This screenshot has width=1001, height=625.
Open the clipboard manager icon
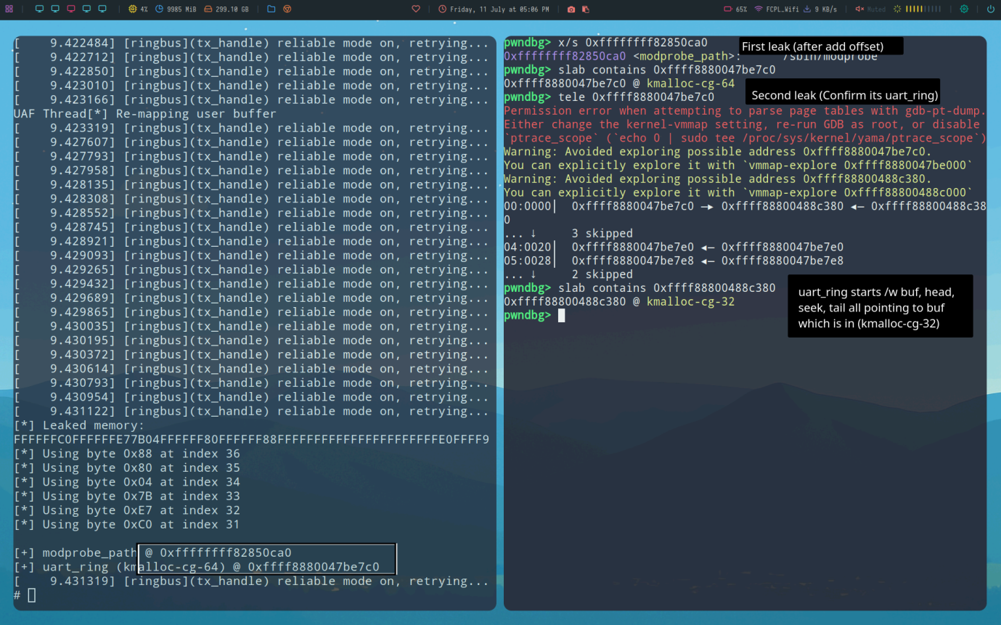(586, 9)
